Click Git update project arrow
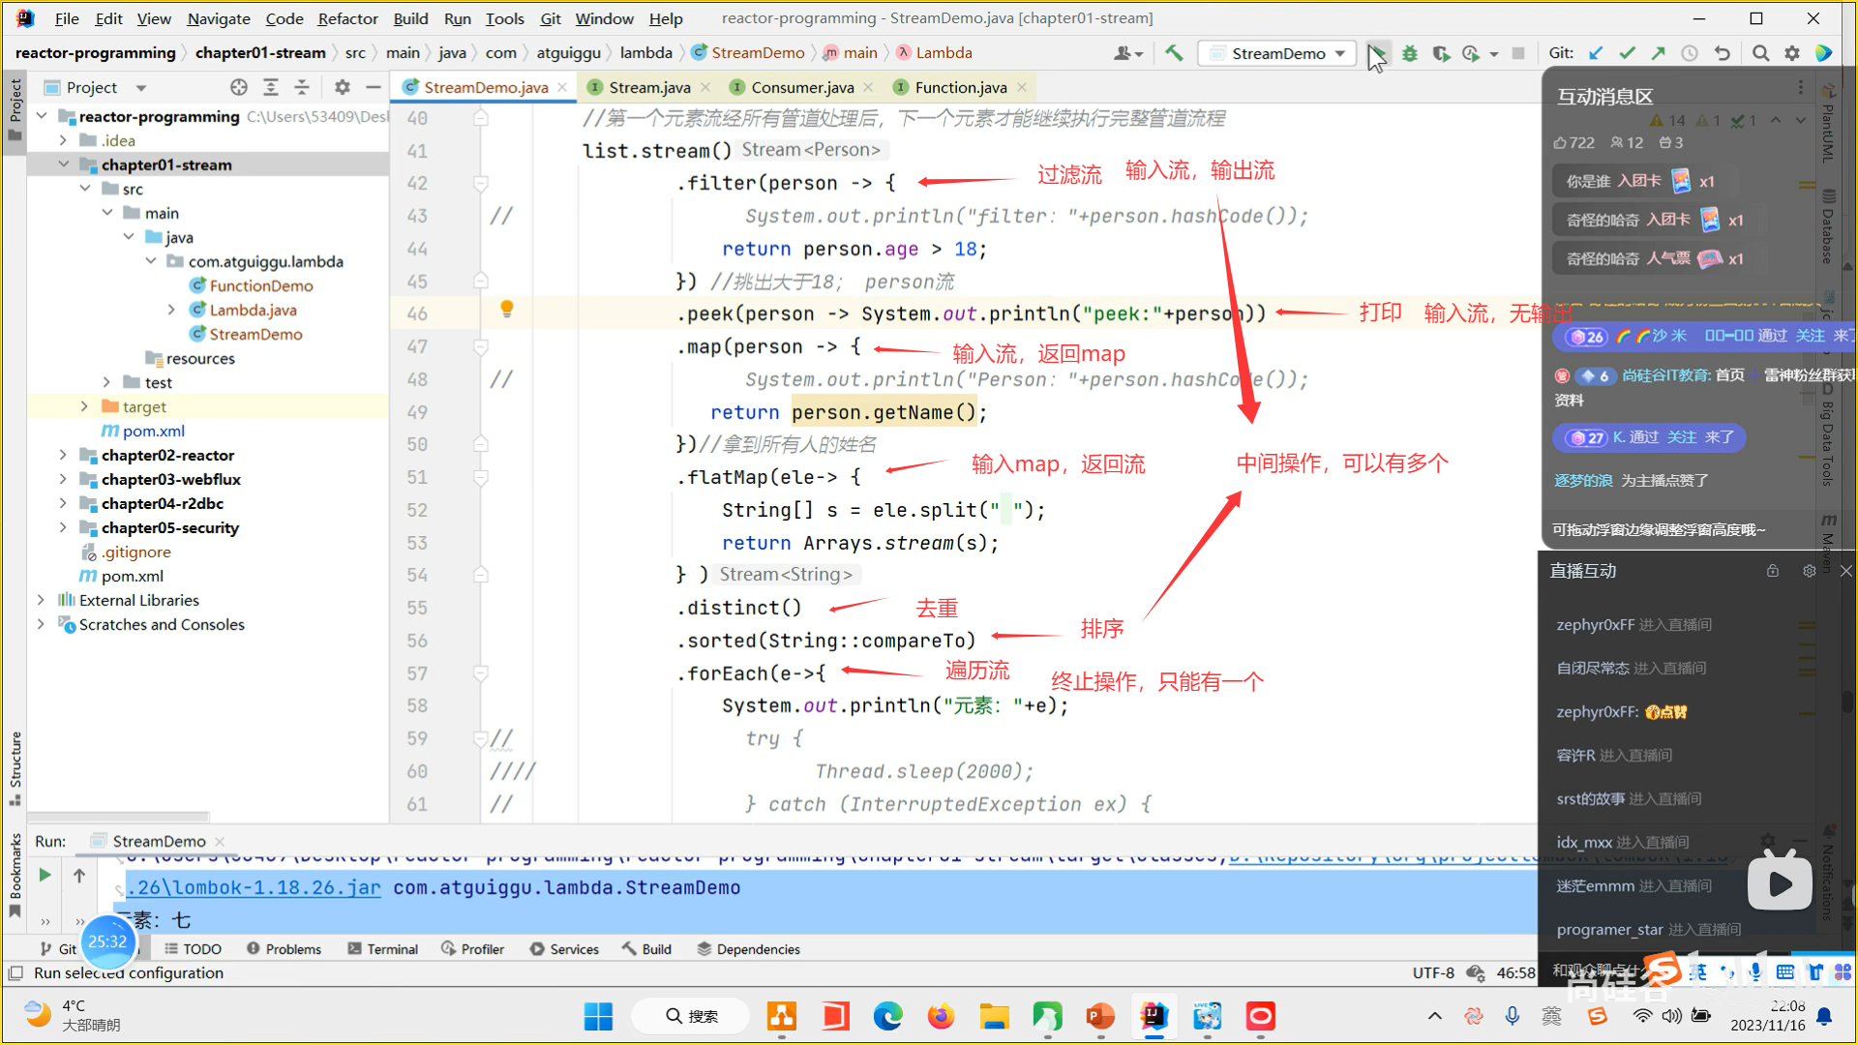The height and width of the screenshot is (1045, 1858). click(x=1596, y=53)
